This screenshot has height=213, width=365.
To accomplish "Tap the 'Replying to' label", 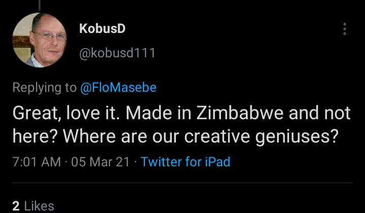I will 45,88.
